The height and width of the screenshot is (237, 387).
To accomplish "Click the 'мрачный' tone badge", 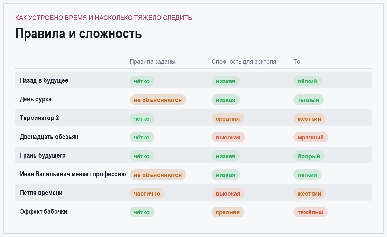I will click(311, 137).
